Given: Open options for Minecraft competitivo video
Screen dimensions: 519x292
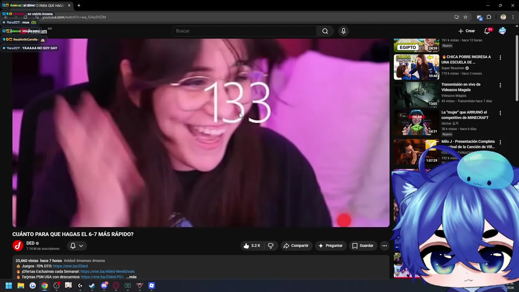Looking at the screenshot, I should [500, 113].
